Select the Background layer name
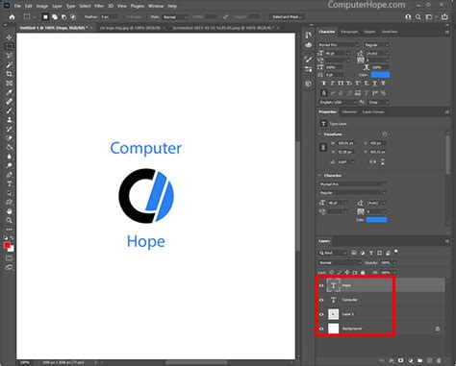Screen dimensions: 456x366 (x=352, y=329)
